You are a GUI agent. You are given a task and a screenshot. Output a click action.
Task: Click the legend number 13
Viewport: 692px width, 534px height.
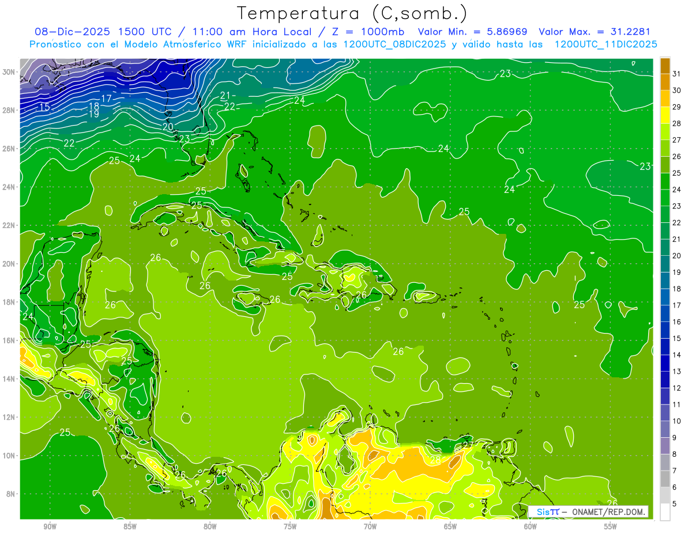[677, 371]
